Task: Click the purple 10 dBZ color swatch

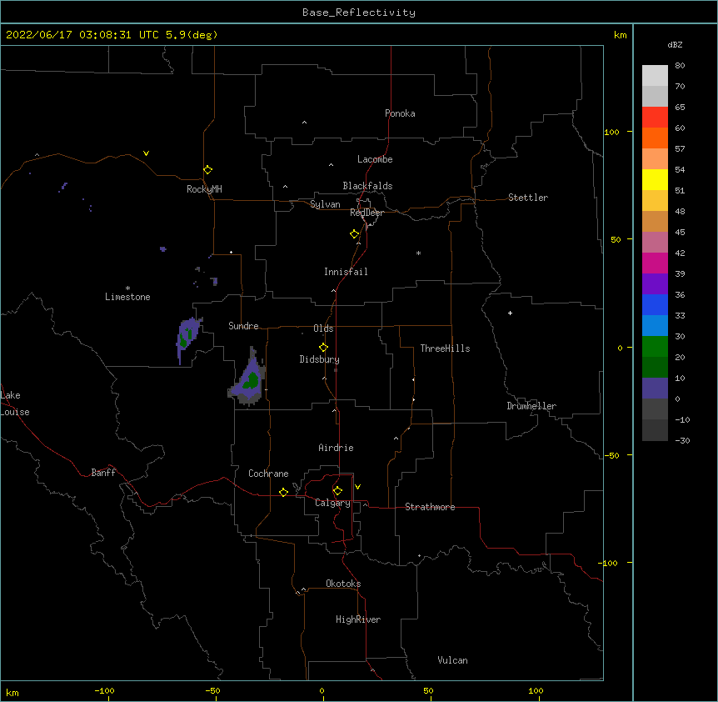Action: pos(655,389)
